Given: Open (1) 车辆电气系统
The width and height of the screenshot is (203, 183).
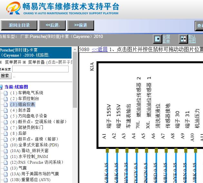Looking at the screenshot, I should [27, 93].
